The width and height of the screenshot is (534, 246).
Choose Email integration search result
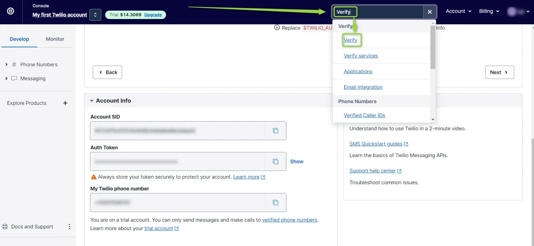click(x=363, y=87)
